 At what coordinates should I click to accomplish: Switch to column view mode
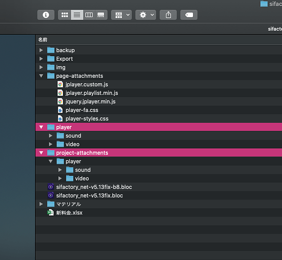point(89,15)
